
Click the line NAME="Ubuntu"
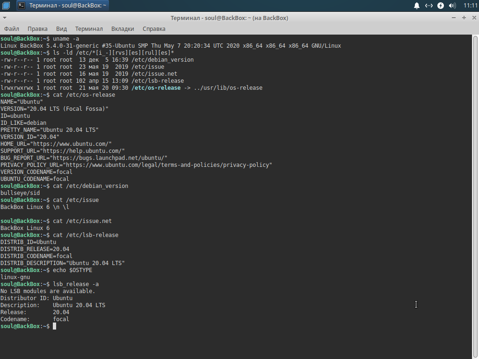pos(22,102)
